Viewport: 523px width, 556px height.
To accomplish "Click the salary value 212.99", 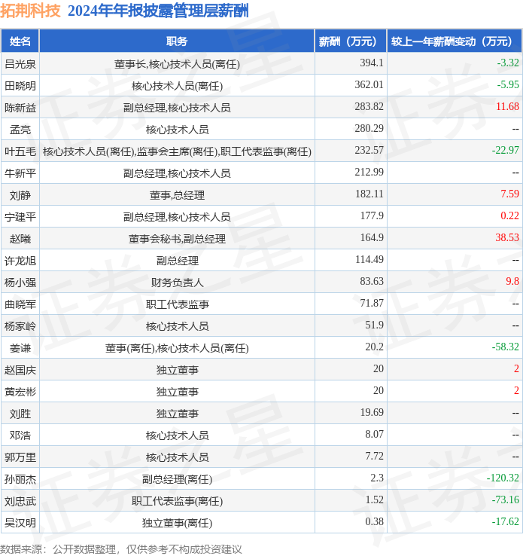I will 369,172.
